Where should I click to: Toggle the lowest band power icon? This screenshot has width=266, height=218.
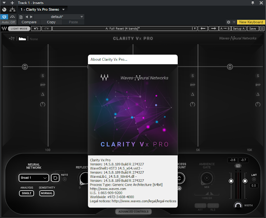42,104
